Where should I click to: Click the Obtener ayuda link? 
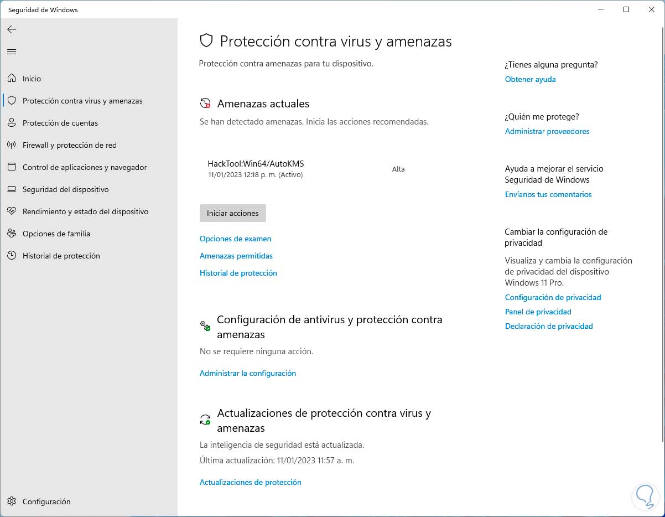tap(530, 79)
